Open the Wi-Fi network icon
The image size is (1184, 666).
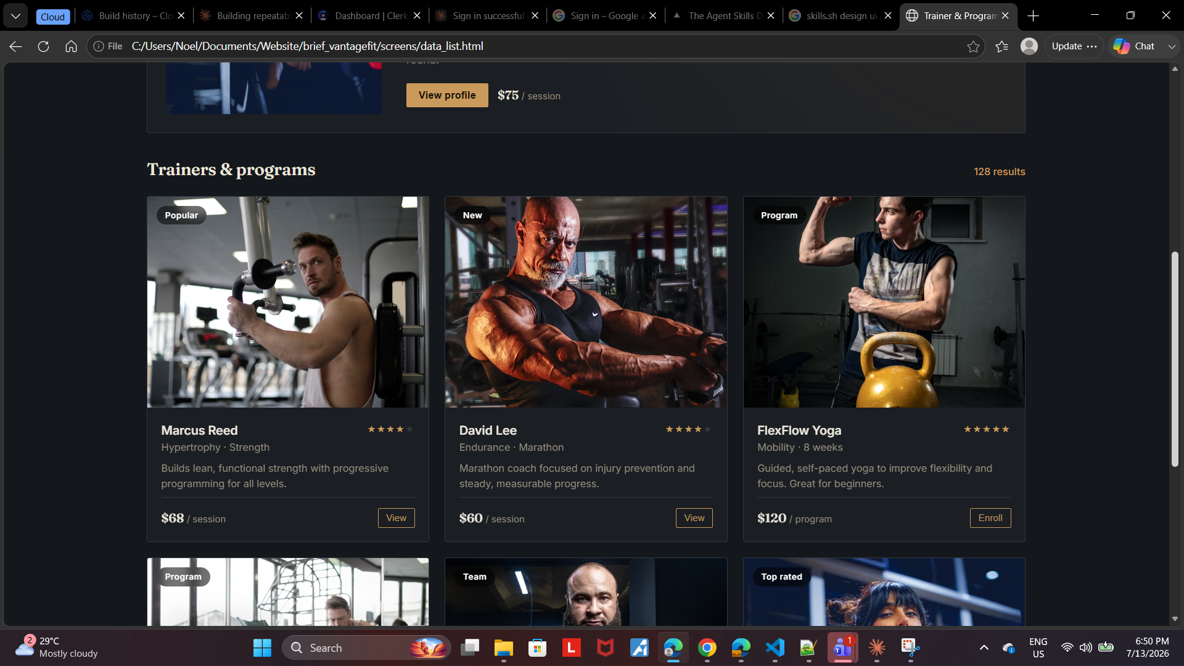click(x=1067, y=647)
